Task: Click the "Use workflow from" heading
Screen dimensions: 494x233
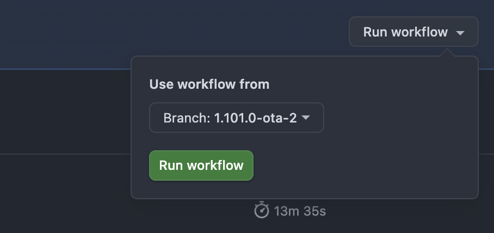Action: 209,84
